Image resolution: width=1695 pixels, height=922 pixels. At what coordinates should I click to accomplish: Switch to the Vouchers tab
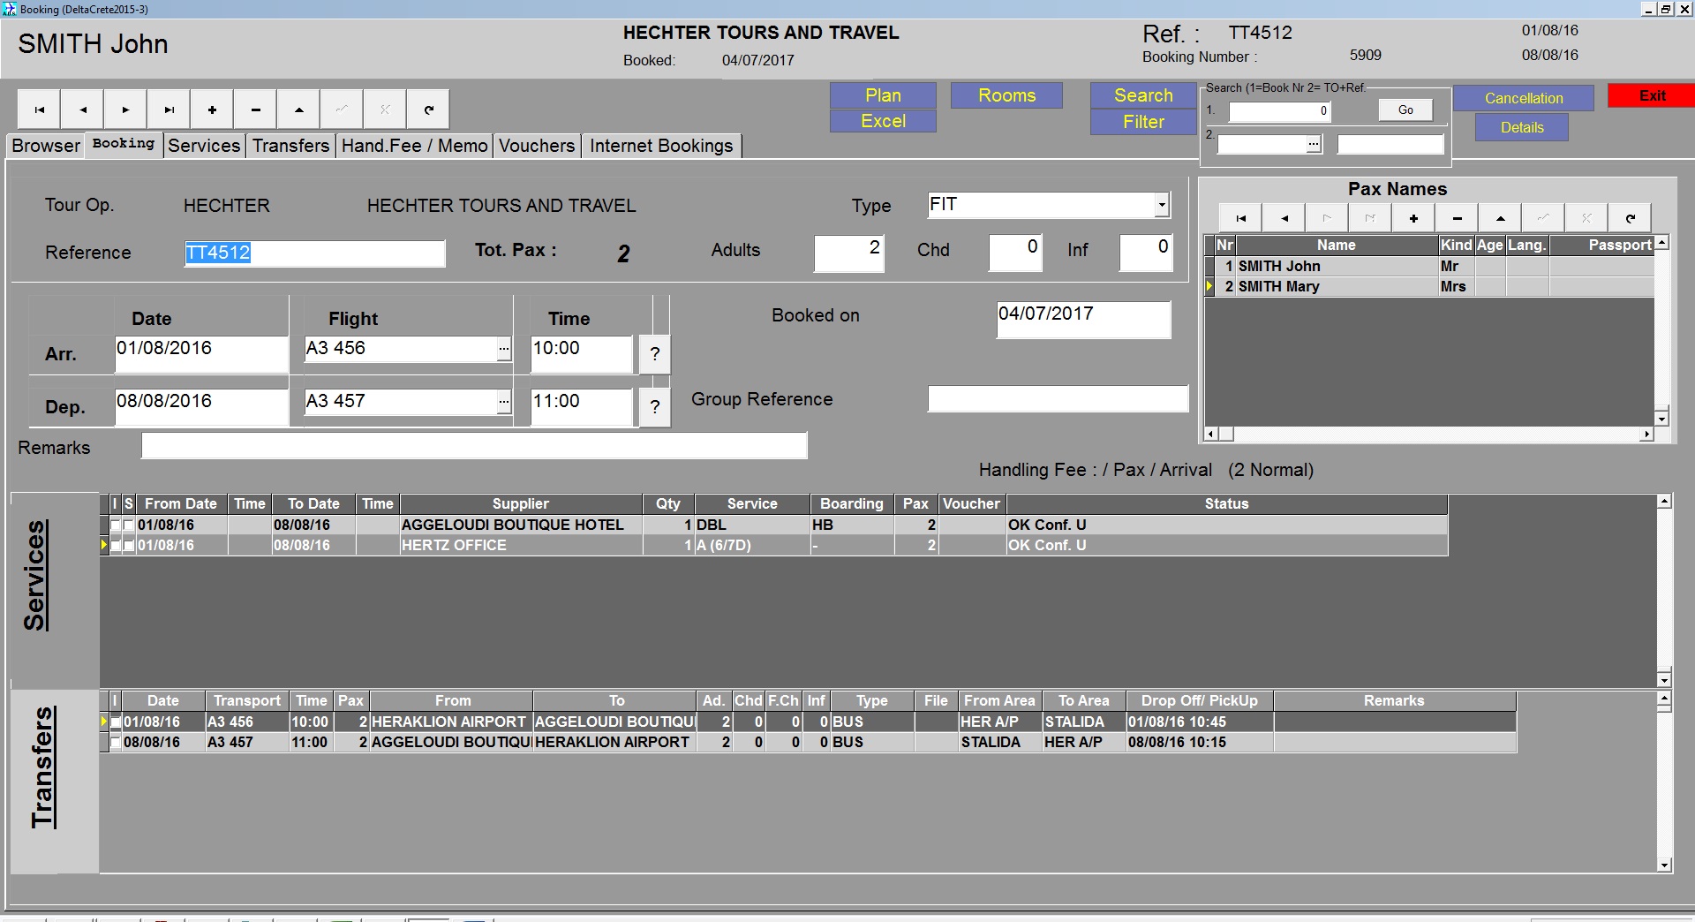[536, 146]
